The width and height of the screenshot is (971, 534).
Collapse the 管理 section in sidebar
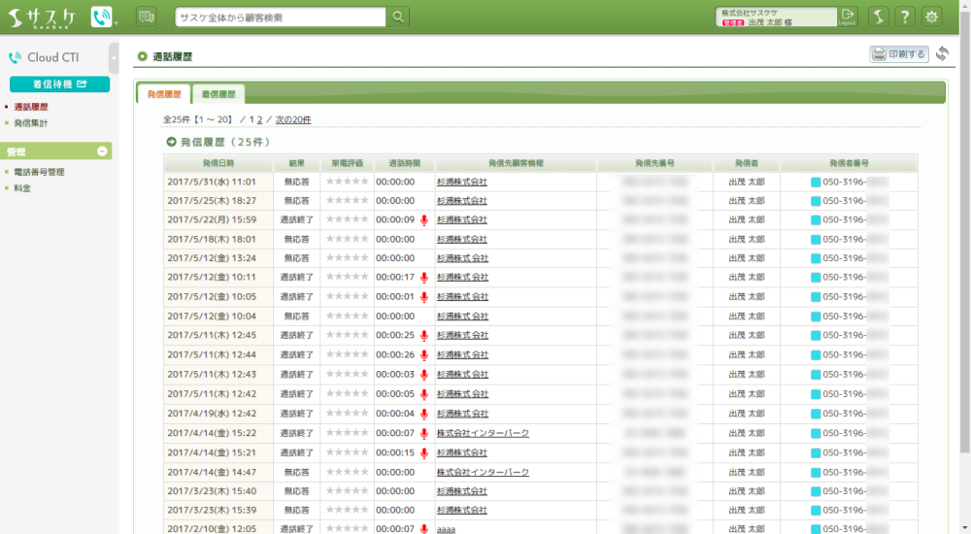(102, 151)
